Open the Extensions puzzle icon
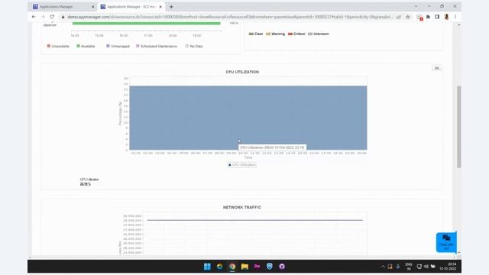The image size is (489, 275). pyautogui.click(x=428, y=17)
